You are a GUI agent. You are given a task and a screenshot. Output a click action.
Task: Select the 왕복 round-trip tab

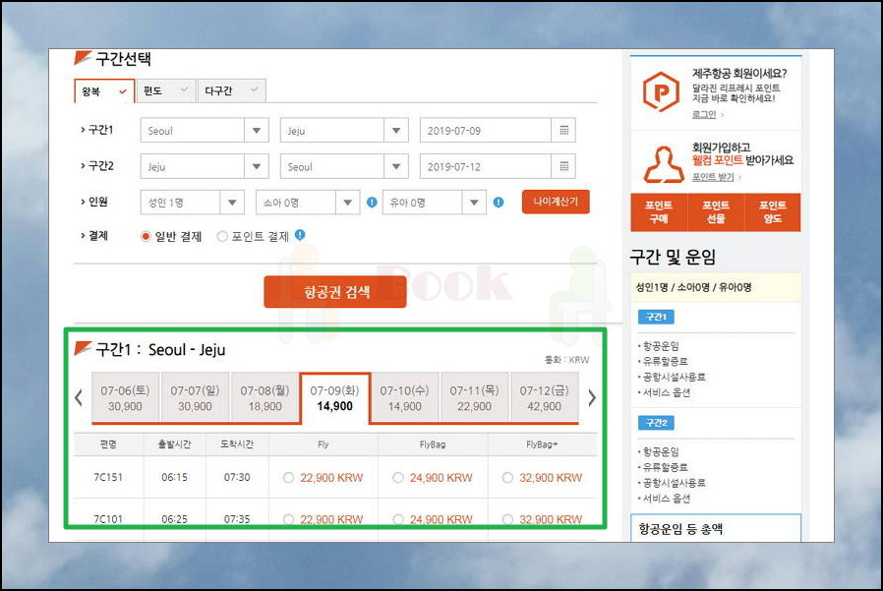point(104,90)
